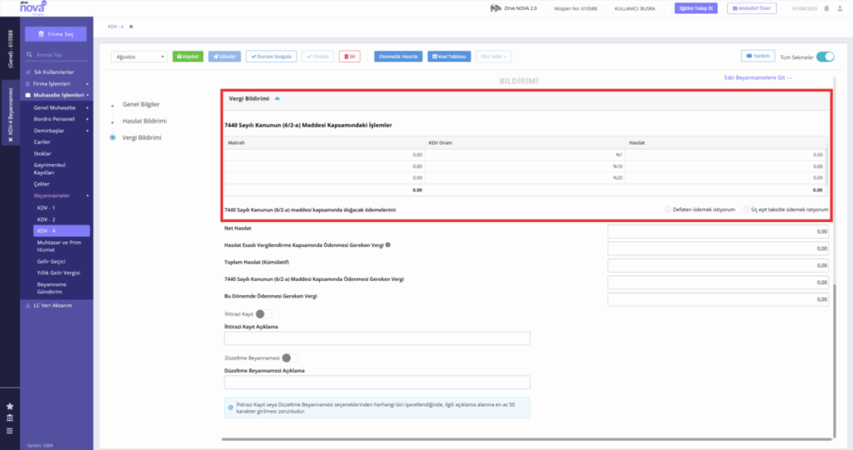Image resolution: width=853 pixels, height=450 pixels.
Task: Click the favorites star icon in sidebar
Action: point(9,406)
